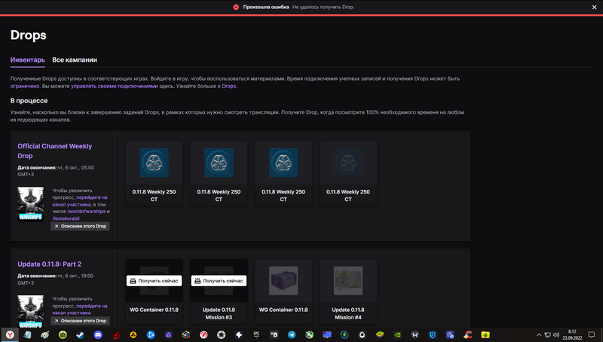Open the round W-logo app in taskbar

pyautogui.click(x=415, y=334)
